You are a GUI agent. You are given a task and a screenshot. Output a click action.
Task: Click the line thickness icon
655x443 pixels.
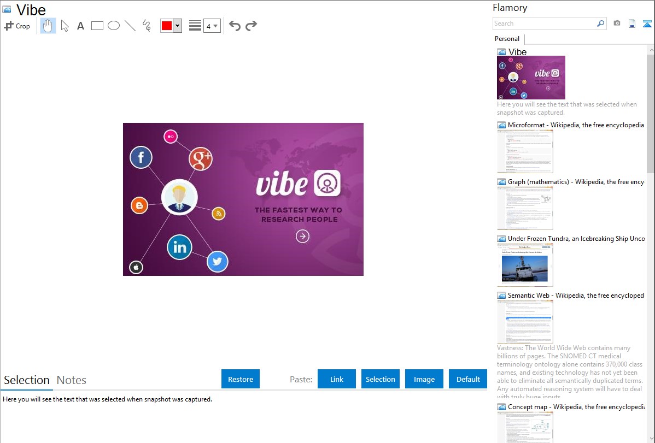(195, 26)
